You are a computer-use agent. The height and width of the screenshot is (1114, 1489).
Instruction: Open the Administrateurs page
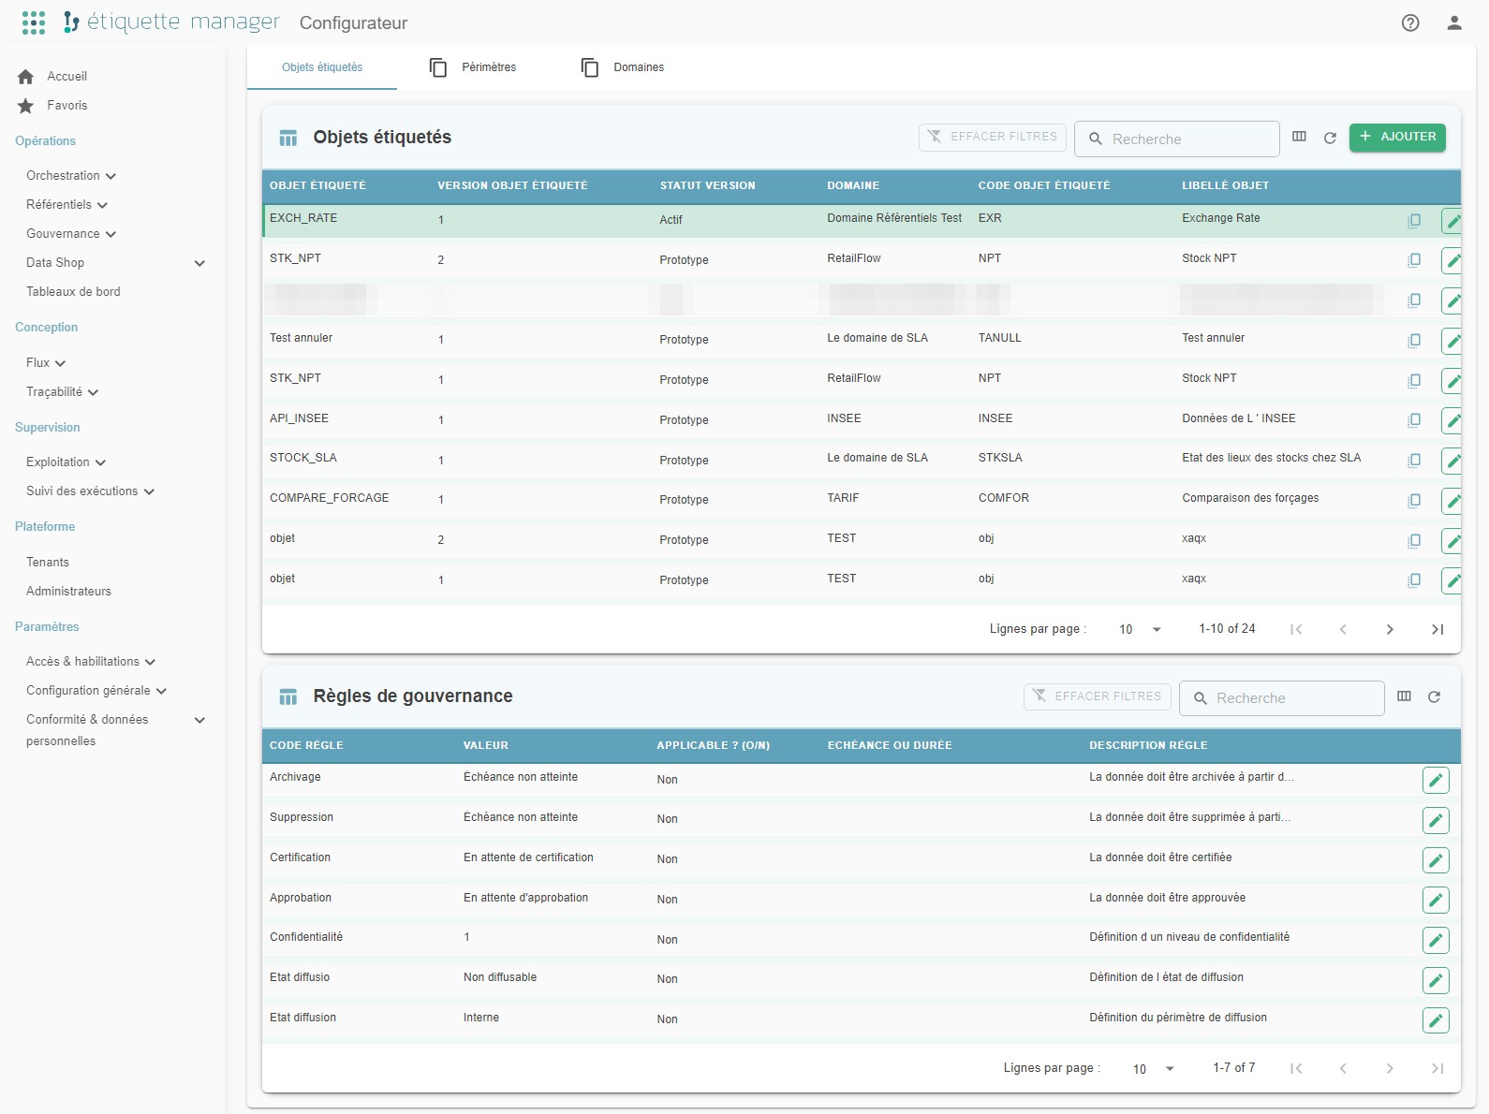coord(68,592)
